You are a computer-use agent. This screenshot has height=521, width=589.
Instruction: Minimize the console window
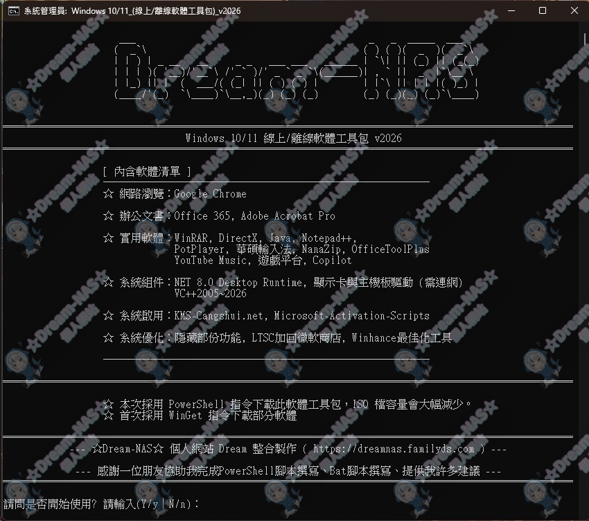pos(511,10)
